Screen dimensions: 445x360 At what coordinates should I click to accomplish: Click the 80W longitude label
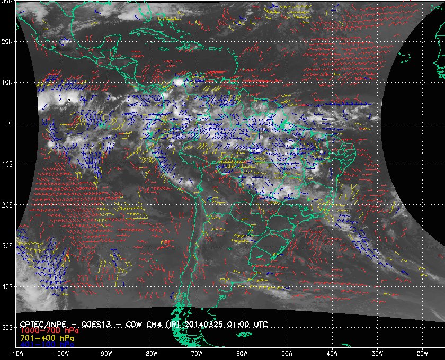point(152,354)
